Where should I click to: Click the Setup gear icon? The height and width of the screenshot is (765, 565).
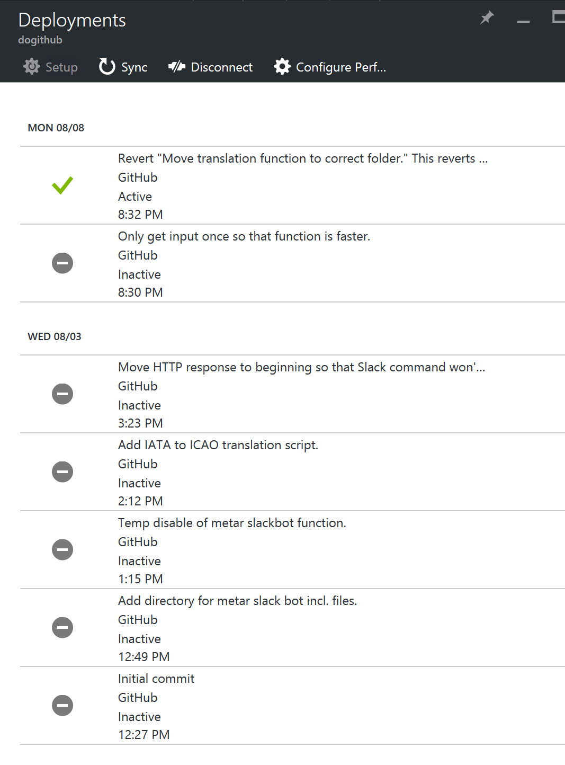pos(32,67)
